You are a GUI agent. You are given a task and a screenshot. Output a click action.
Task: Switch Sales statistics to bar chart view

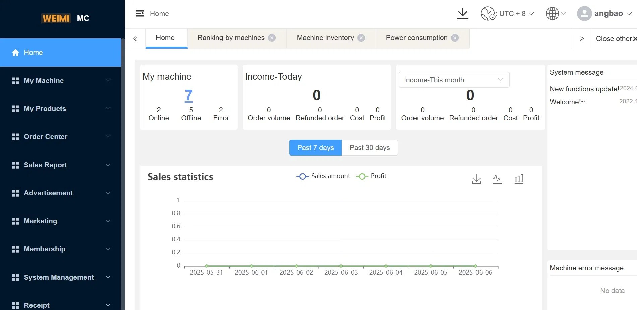519,179
